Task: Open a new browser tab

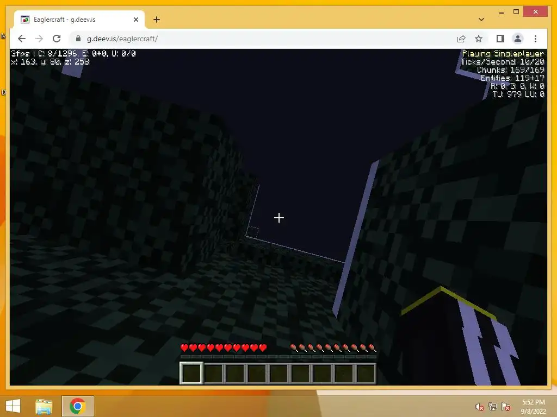Action: tap(157, 20)
